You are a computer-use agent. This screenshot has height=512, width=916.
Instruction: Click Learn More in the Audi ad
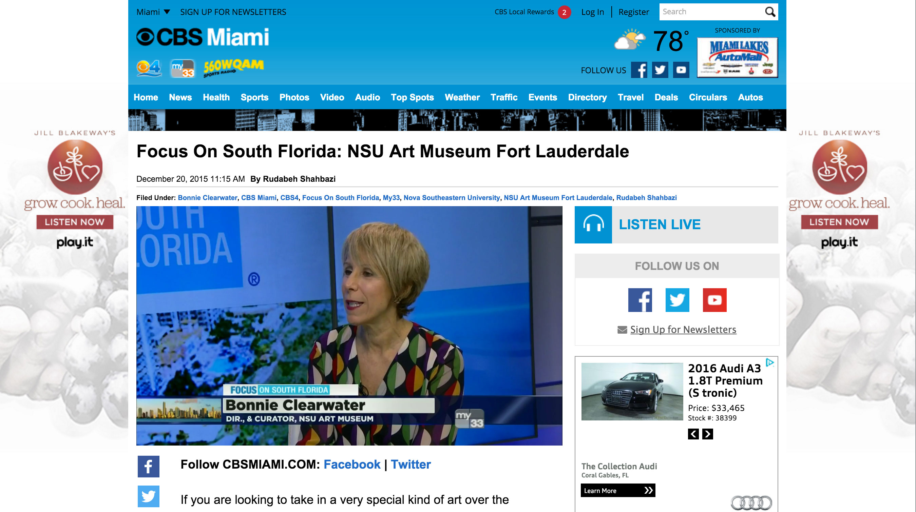(618, 491)
